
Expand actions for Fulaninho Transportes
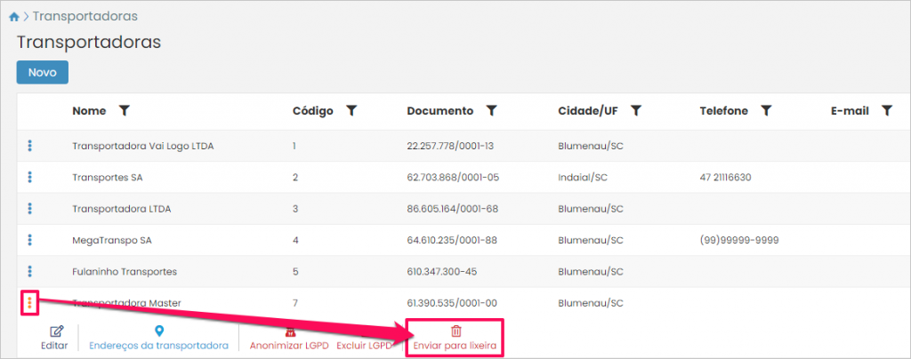pos(29,271)
